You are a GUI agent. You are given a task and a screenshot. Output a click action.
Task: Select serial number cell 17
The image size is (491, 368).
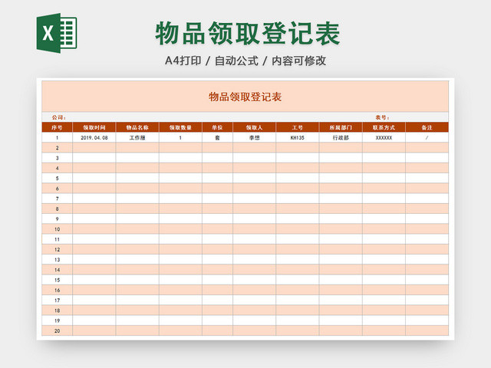point(57,300)
